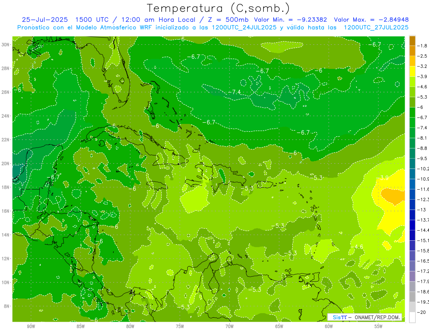The width and height of the screenshot is (429, 331).
Task: Click the colorbar swatch between -12.3 and -13
Action: coord(412,204)
